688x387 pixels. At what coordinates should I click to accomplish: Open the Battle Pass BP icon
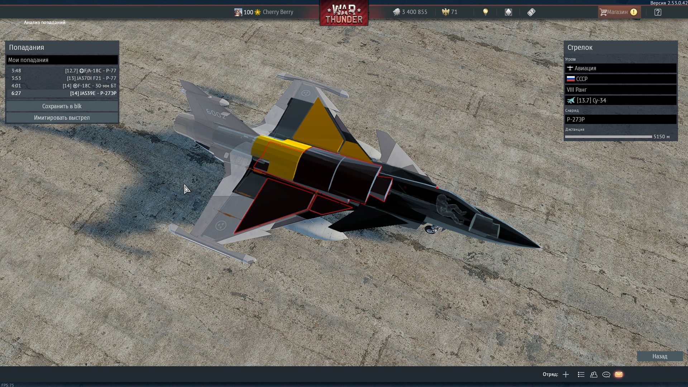531,12
